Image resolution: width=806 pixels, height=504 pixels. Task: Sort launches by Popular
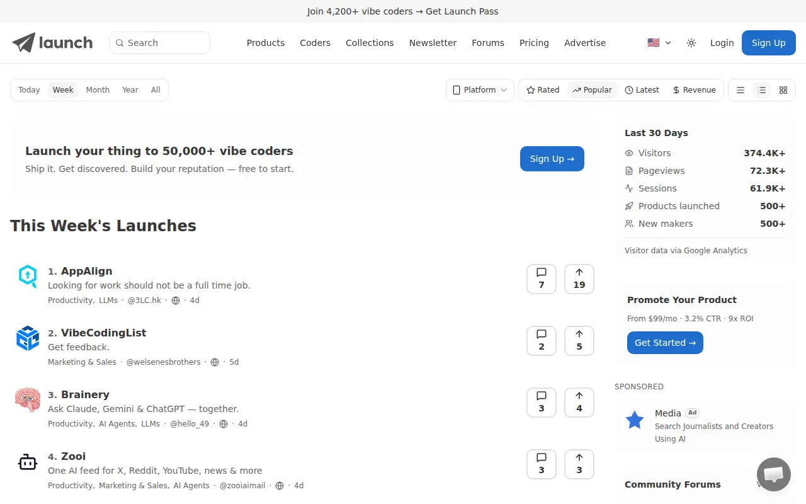(x=592, y=90)
